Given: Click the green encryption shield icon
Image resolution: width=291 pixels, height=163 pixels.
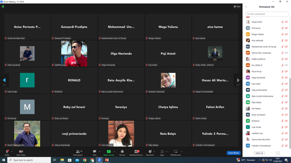Looking at the screenshot, I should [x=3, y=7].
